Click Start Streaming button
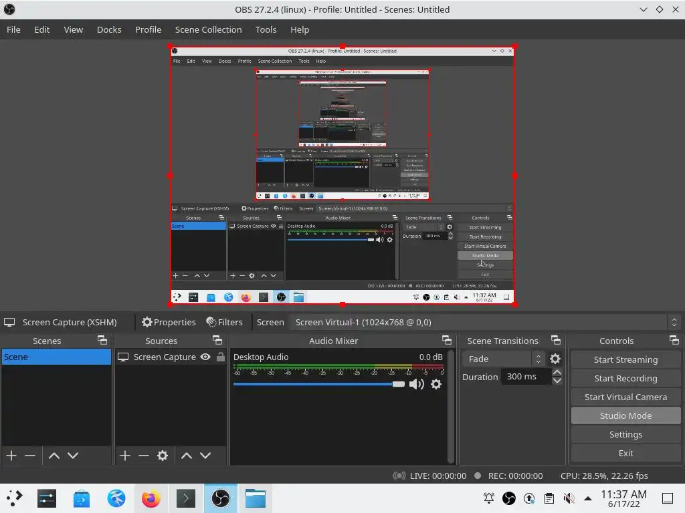685x513 pixels. [625, 359]
